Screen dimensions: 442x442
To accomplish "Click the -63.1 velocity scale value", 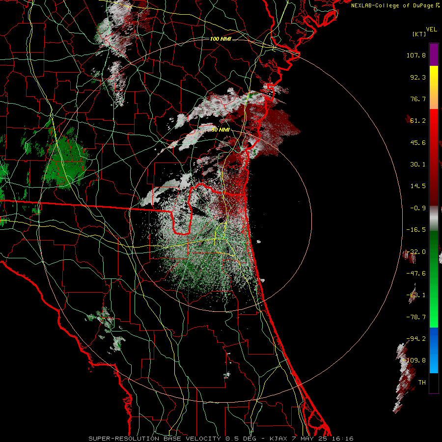I will pos(416,295).
